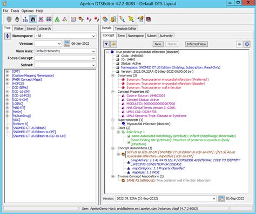
Task: Click the pen and tag toolbar icon
Action: pyautogui.click(x=140, y=19)
